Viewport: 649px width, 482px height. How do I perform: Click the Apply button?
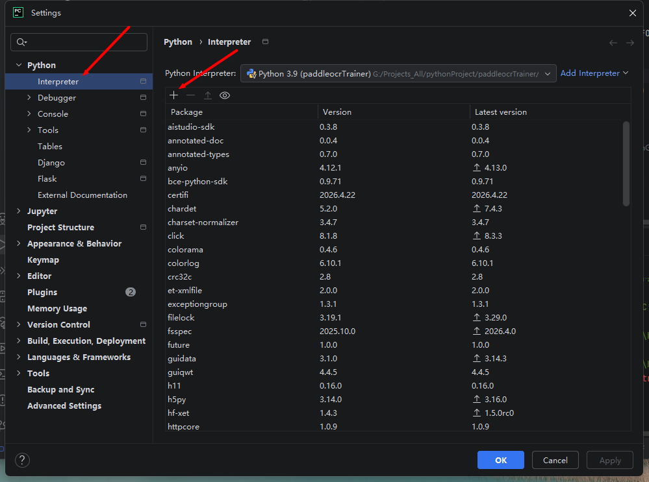(x=609, y=460)
